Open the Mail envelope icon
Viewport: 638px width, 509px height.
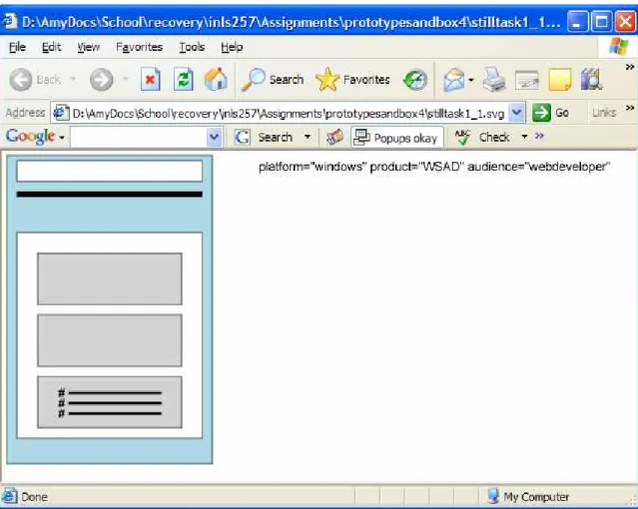(453, 80)
